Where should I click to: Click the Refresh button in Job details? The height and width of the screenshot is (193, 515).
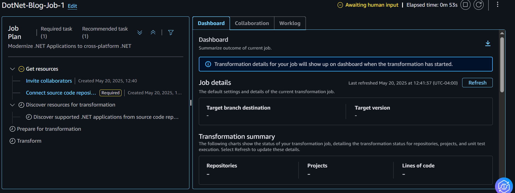(477, 83)
